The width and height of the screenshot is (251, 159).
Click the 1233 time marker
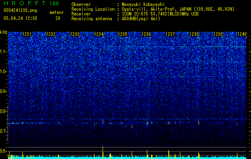[75, 34]
